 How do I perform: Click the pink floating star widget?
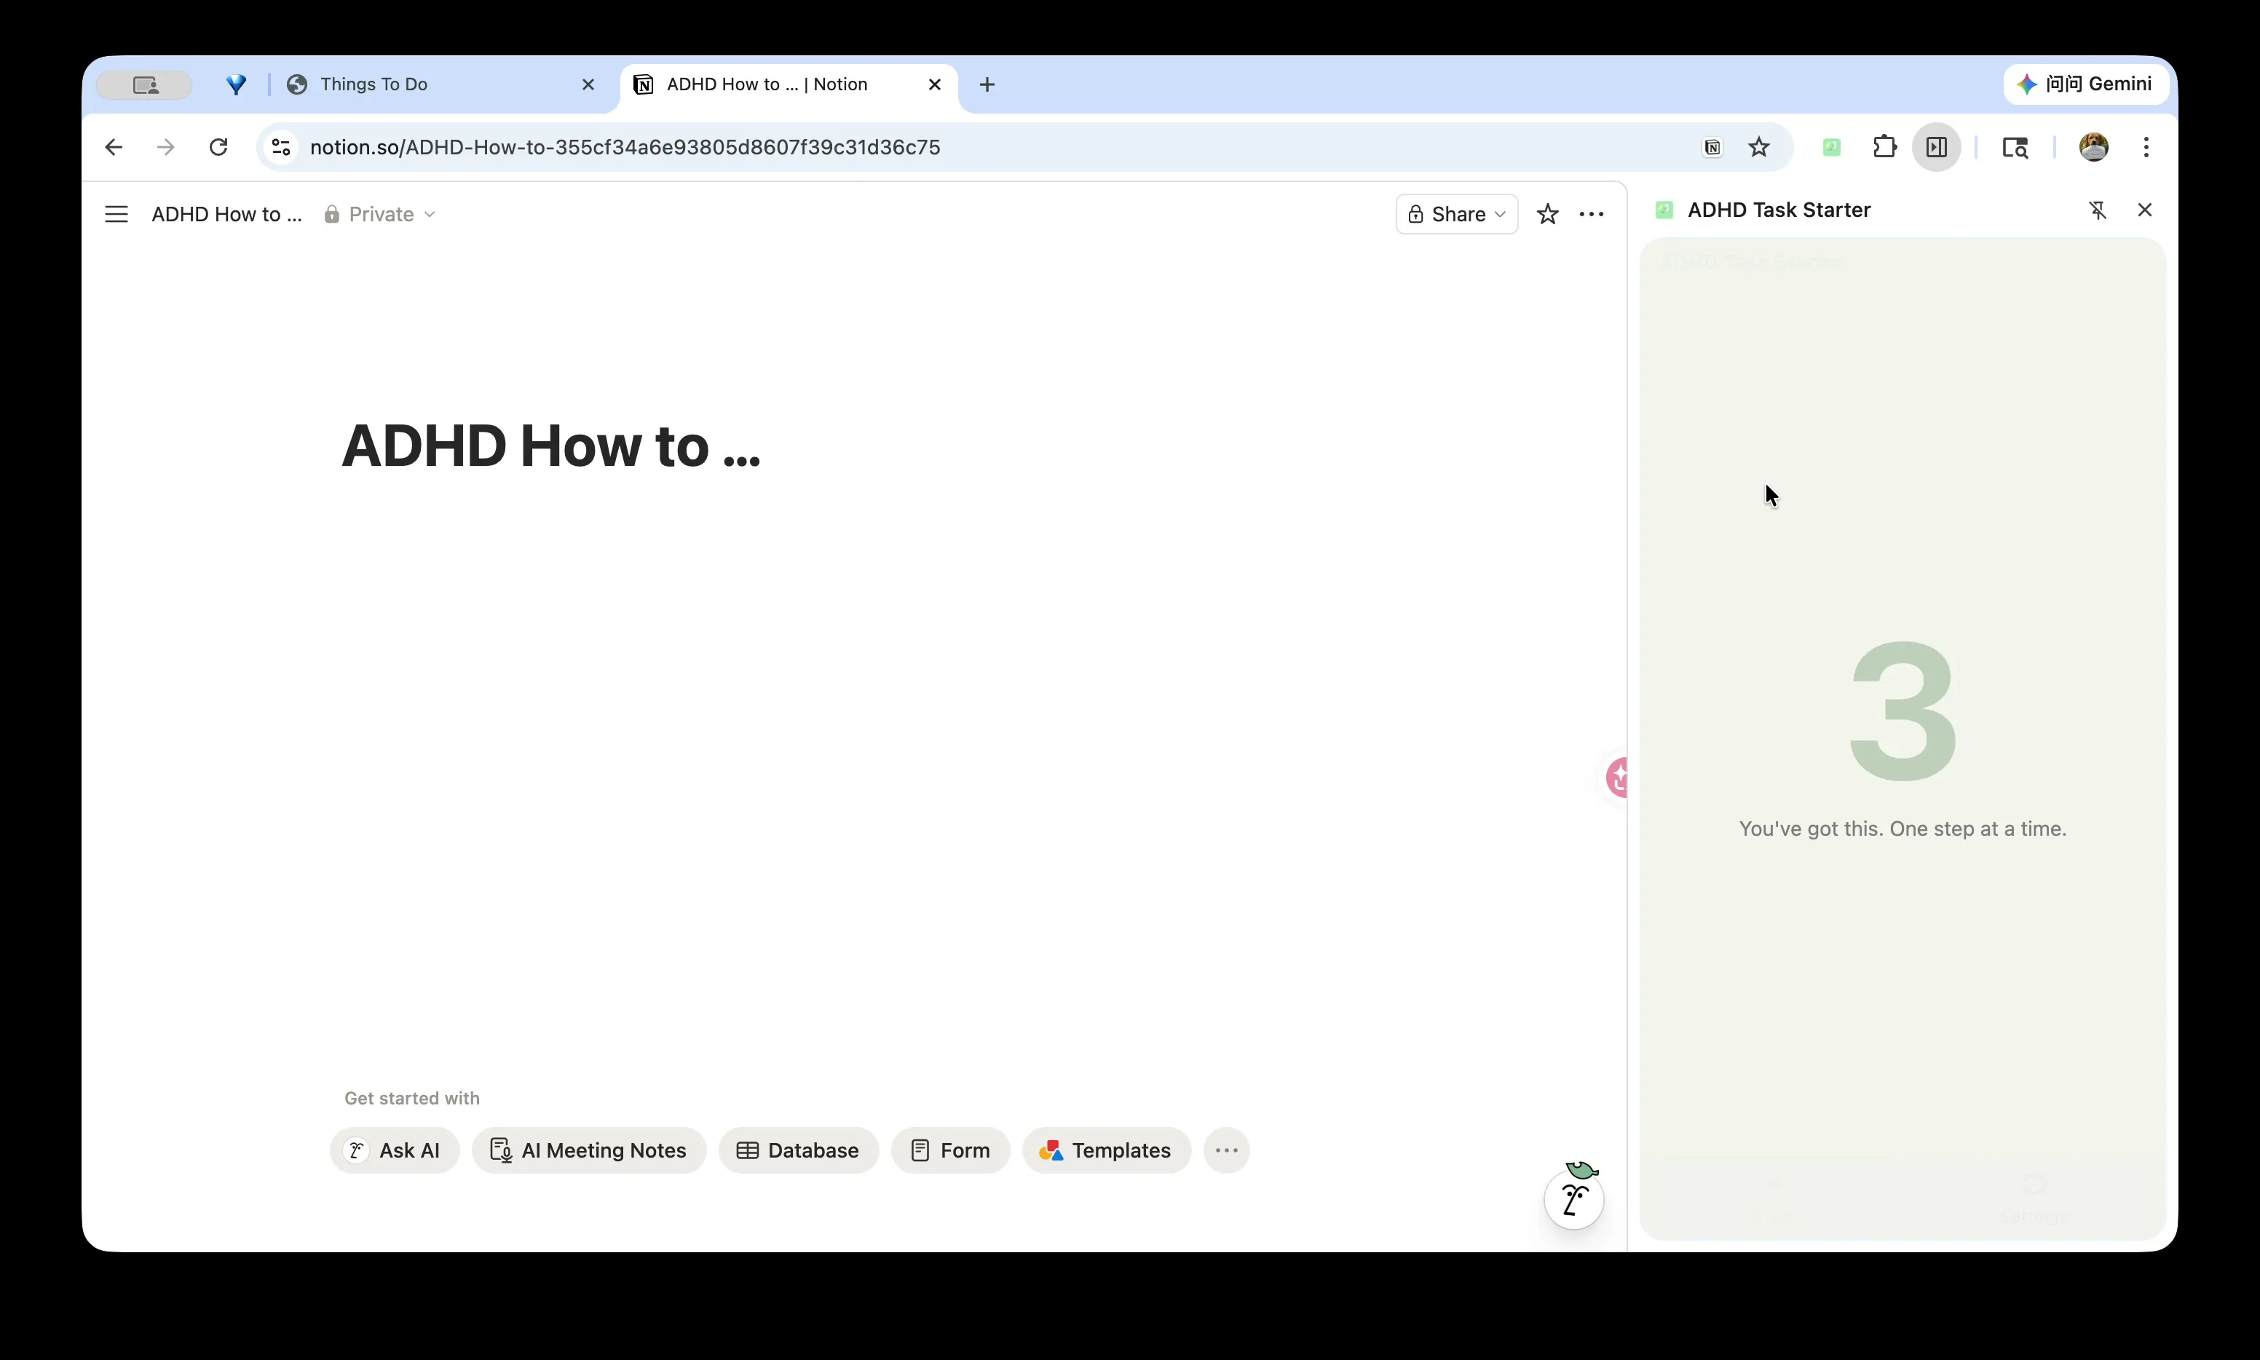point(1618,777)
